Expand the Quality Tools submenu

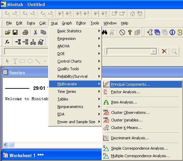(75, 69)
